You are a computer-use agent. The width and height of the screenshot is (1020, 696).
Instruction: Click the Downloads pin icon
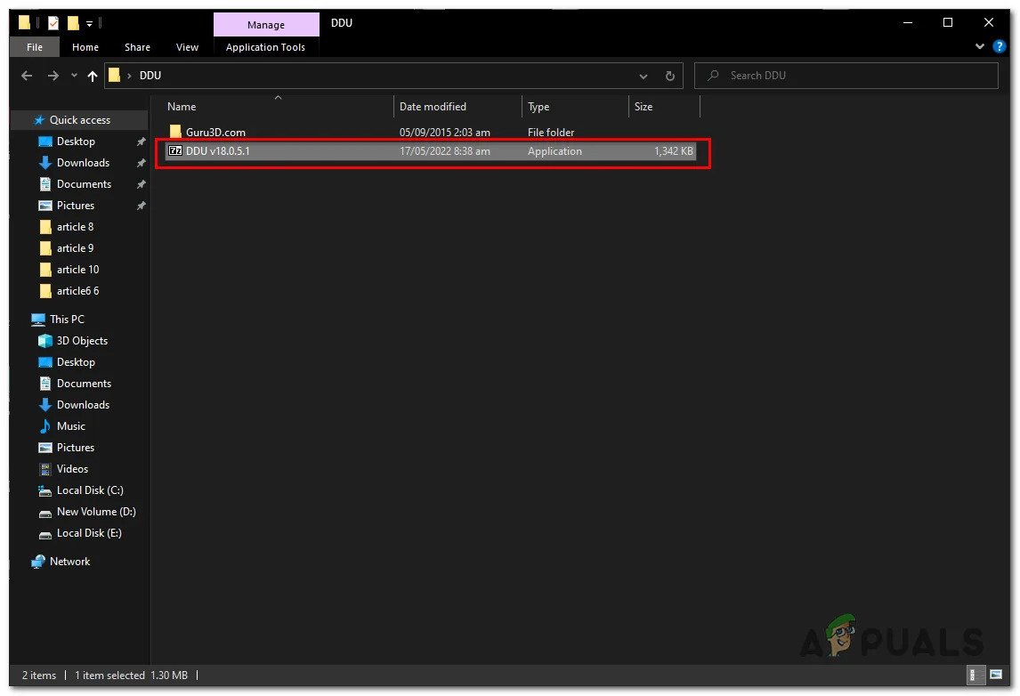(x=141, y=163)
